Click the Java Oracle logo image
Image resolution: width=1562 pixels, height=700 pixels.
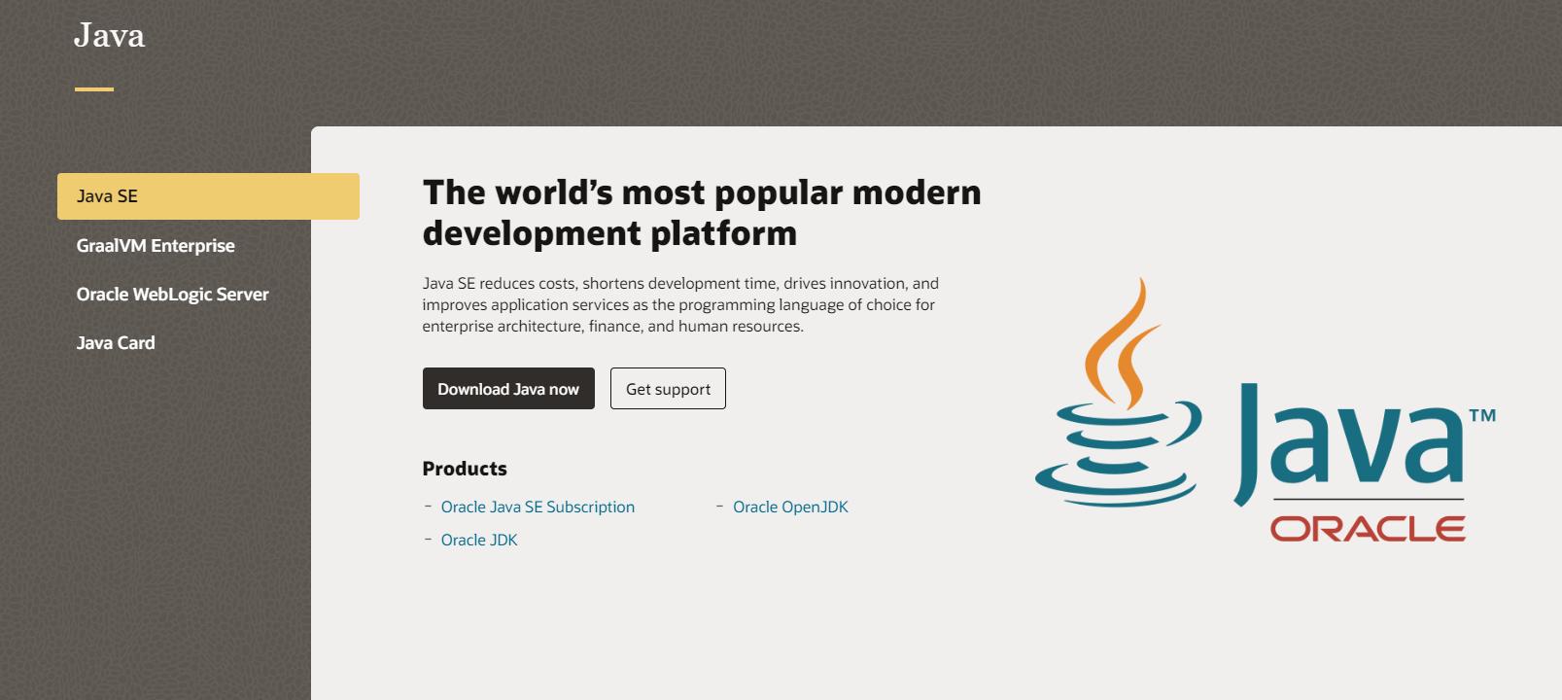(1266, 410)
